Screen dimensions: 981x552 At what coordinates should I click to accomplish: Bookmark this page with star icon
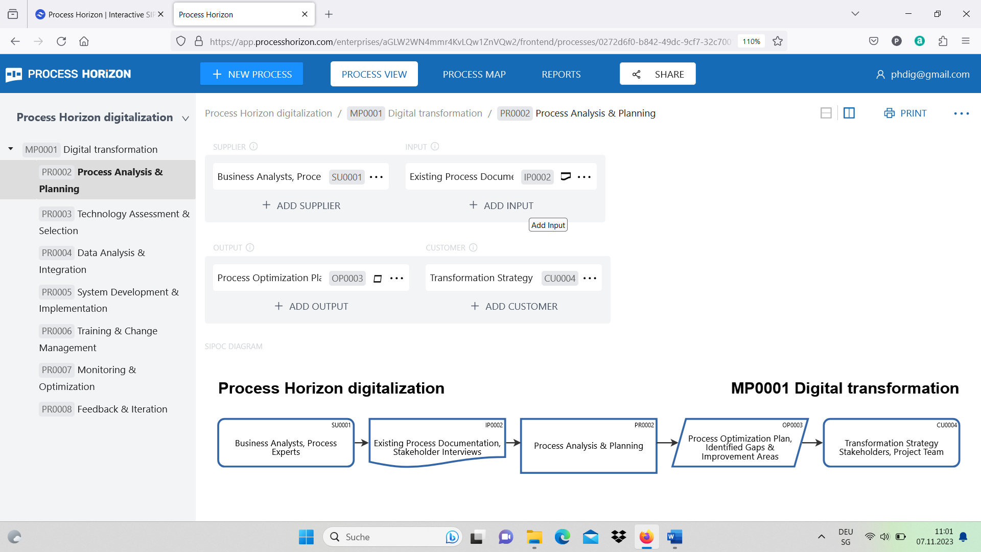tap(778, 41)
